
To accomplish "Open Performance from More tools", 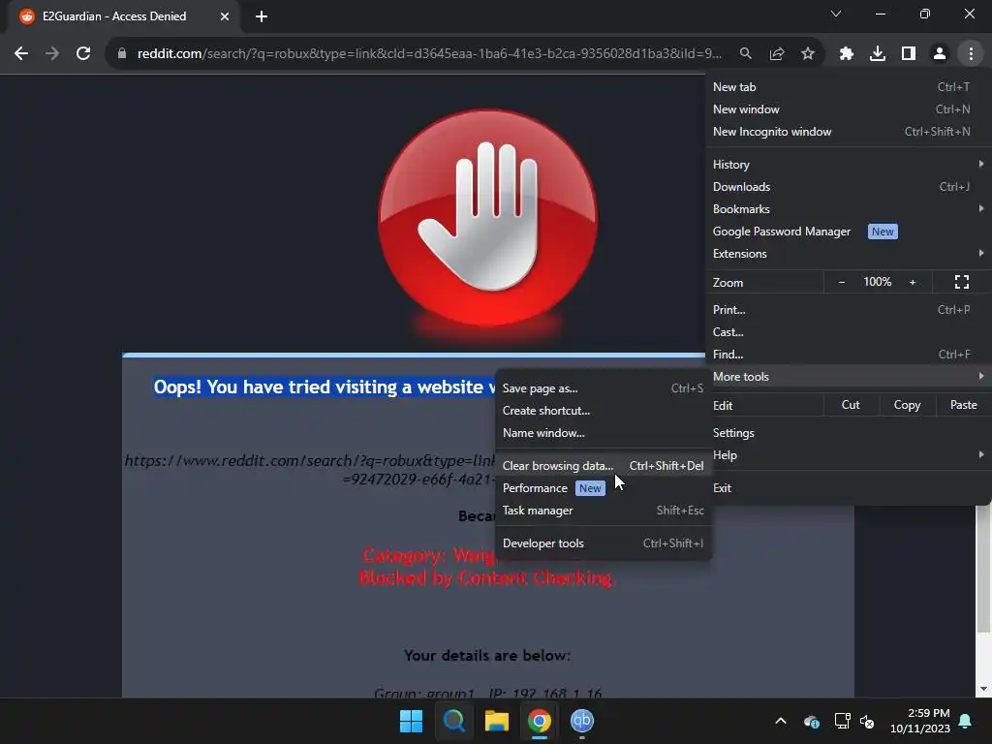I will 603,488.
